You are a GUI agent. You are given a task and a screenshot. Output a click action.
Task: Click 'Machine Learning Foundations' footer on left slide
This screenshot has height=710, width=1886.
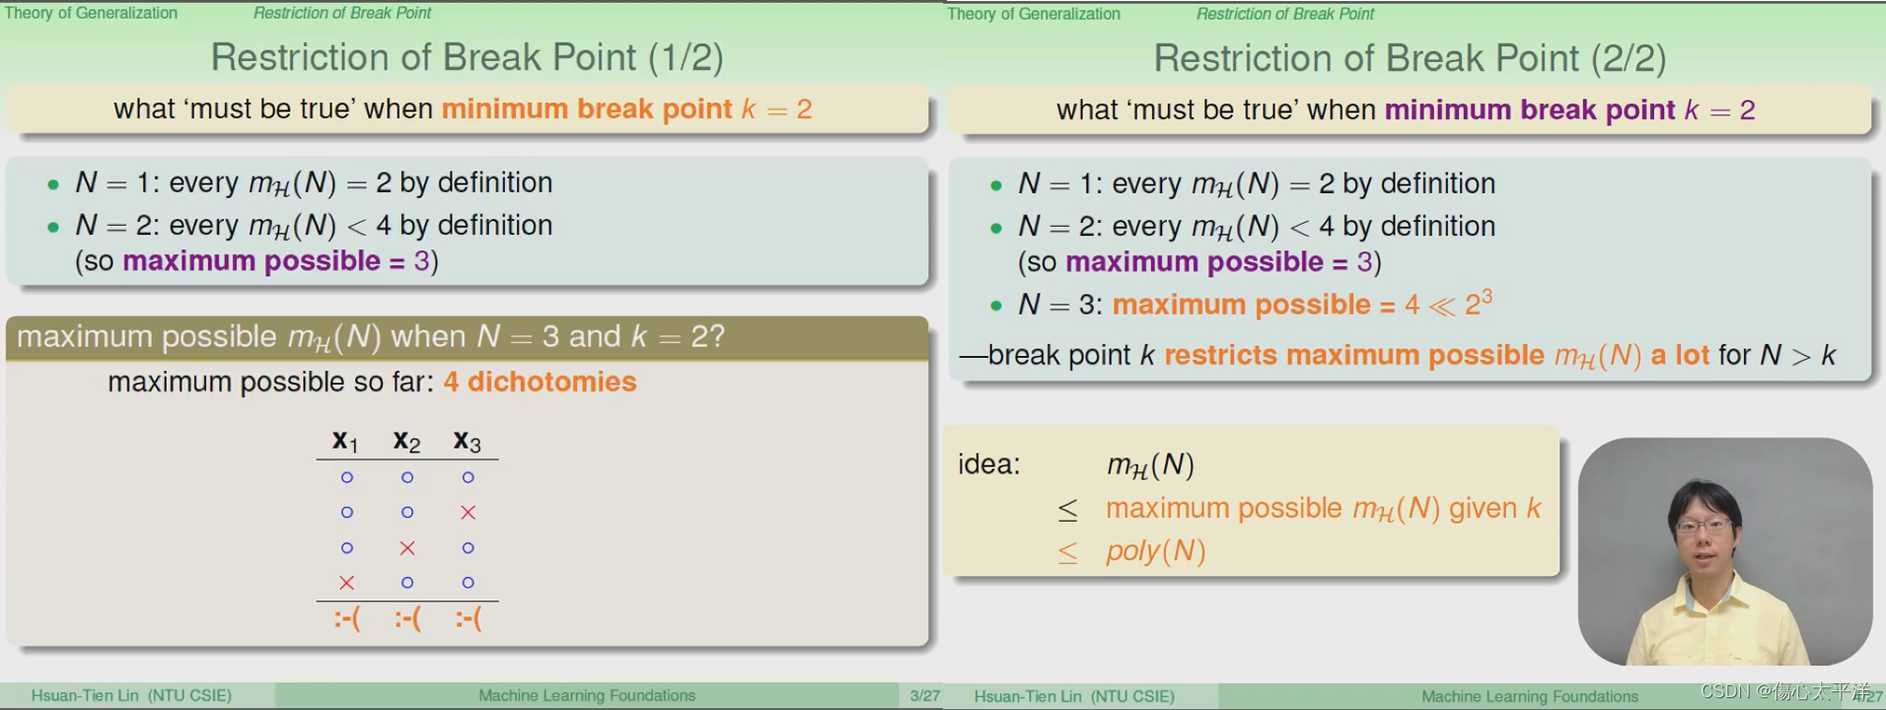pyautogui.click(x=587, y=695)
